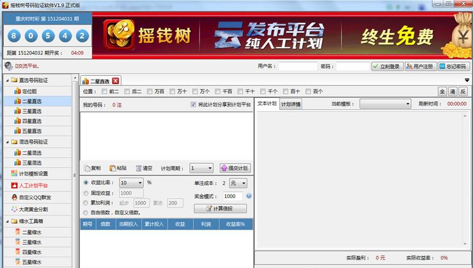Click the 密码 input field
473x268 pixels.
353,66
